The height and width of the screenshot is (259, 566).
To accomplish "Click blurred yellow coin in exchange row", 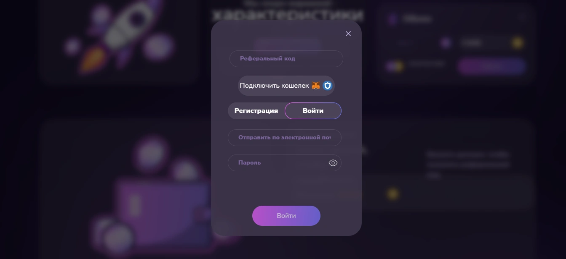I will [x=518, y=43].
